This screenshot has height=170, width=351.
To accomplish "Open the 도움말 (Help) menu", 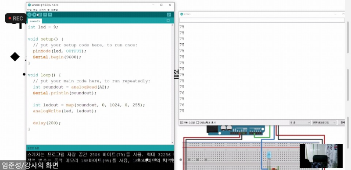I will (x=54, y=10).
